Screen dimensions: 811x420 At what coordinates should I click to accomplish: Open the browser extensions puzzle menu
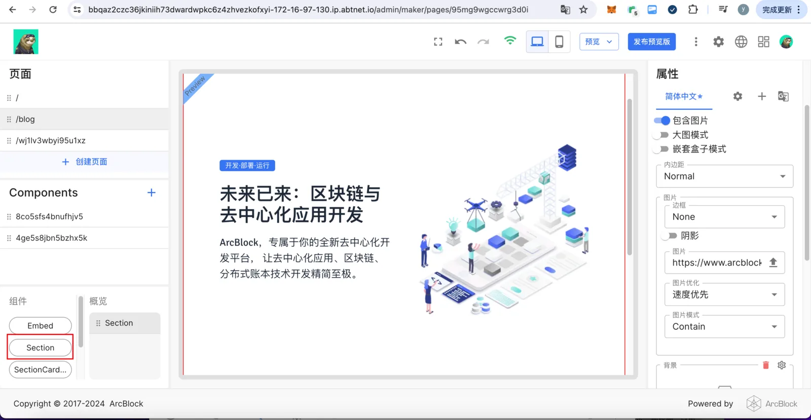(x=693, y=10)
